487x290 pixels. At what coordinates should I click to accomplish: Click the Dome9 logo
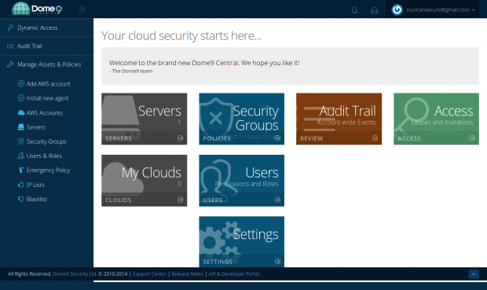tap(37, 9)
